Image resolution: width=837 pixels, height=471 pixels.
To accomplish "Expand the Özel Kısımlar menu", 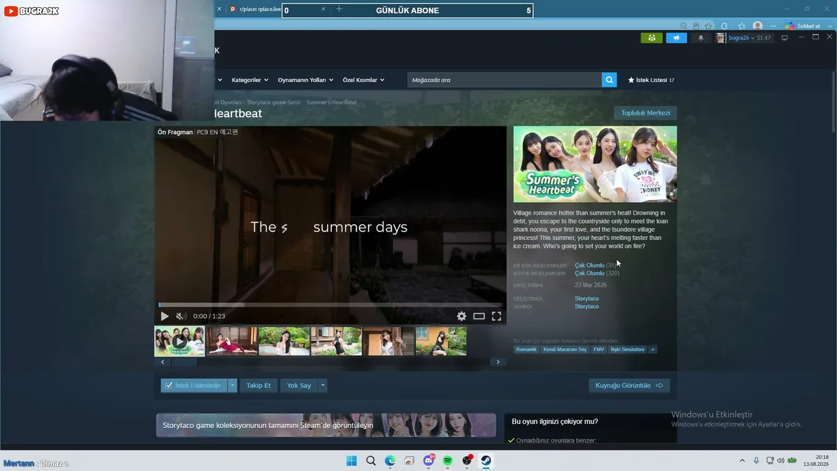I will coord(364,80).
